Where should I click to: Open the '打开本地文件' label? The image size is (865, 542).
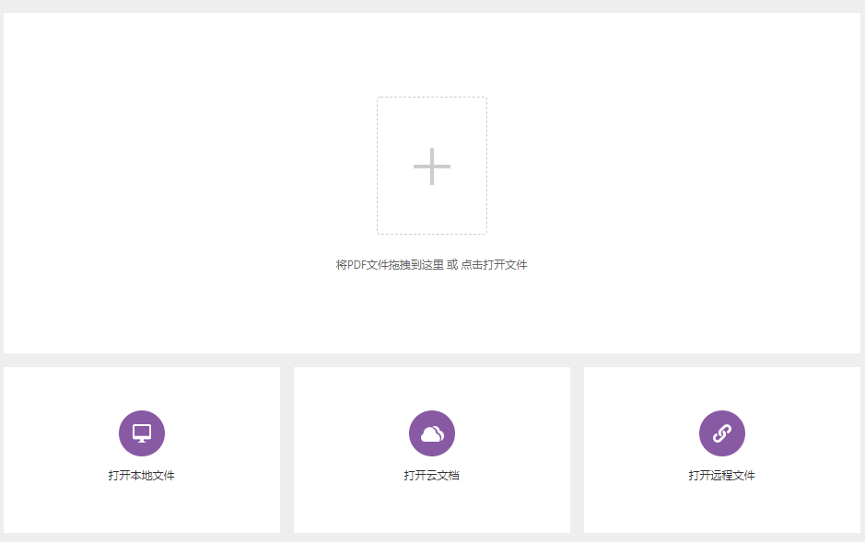pyautogui.click(x=142, y=476)
